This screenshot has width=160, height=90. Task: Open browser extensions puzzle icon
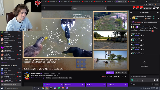(x=150, y=4)
